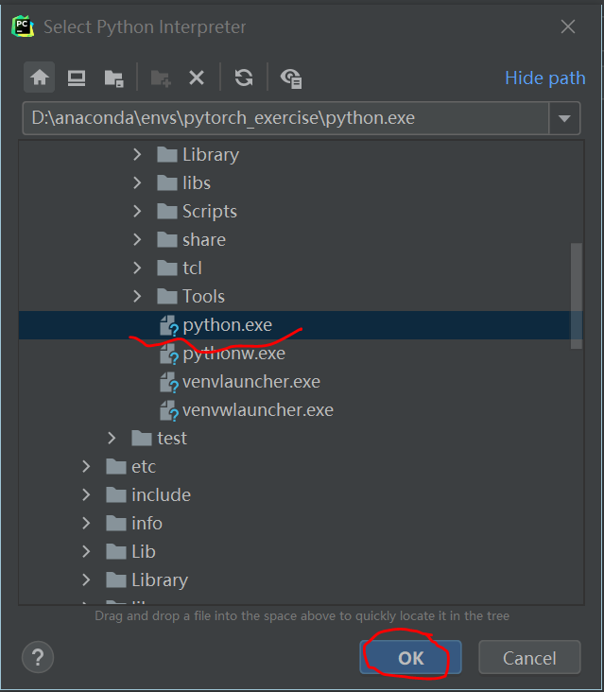Image resolution: width=604 pixels, height=692 pixels.
Task: Click the venvwlauncher.exe file icon
Action: pyautogui.click(x=168, y=410)
